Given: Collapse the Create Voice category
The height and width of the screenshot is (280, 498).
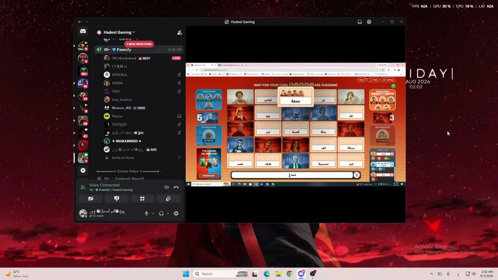Looking at the screenshot, I should click(162, 171).
